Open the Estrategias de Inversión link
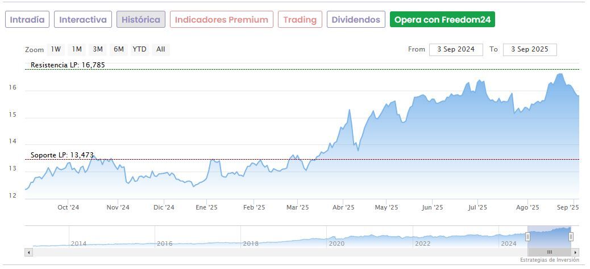 [x=549, y=260]
